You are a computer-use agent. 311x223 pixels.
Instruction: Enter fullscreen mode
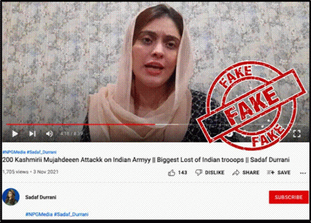(x=296, y=134)
